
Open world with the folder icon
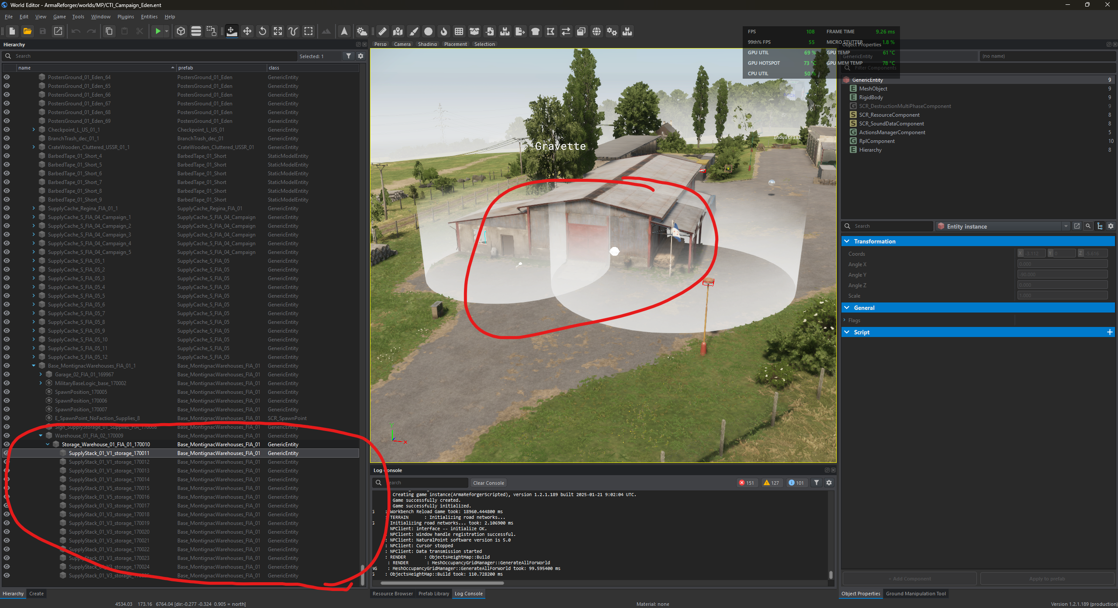point(27,31)
